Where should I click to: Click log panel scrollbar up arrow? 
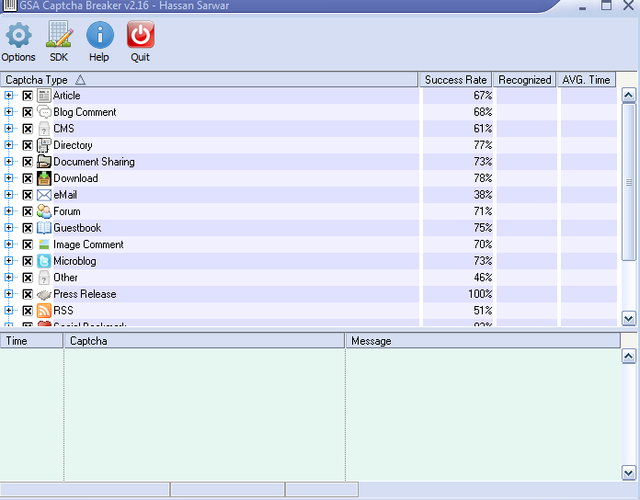coord(629,357)
